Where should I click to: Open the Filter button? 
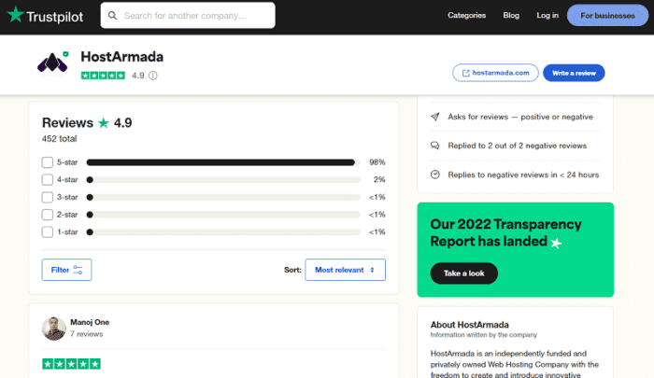coord(66,270)
